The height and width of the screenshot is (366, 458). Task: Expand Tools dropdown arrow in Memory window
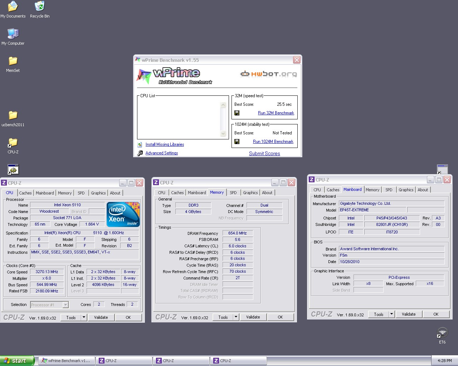236,317
